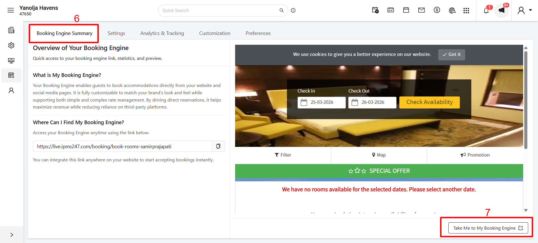Click the preview scrollbar down arrow
The height and width of the screenshot is (243, 538).
(526, 210)
